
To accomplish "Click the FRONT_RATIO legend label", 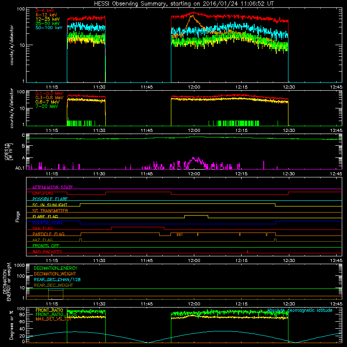I will [49, 310].
